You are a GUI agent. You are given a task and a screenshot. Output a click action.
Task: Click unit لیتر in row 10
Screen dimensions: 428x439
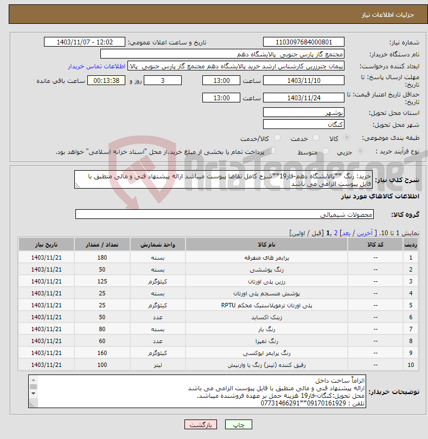point(157,365)
